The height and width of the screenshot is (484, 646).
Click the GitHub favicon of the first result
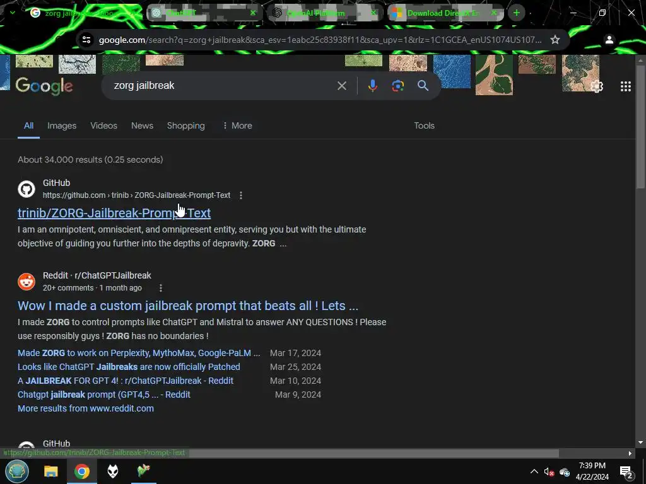click(26, 189)
